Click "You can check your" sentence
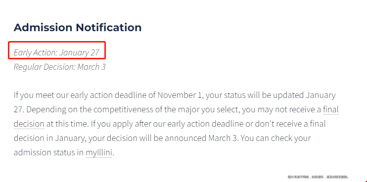 (275, 138)
